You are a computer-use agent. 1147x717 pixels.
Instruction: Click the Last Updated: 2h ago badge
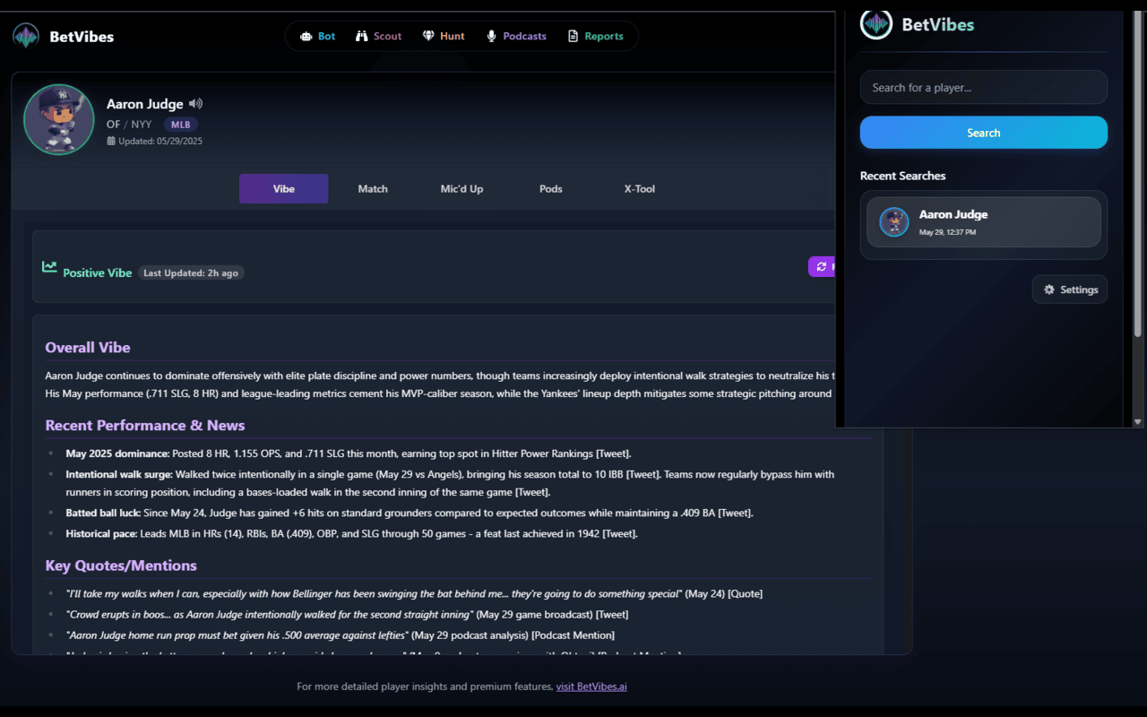(x=191, y=272)
